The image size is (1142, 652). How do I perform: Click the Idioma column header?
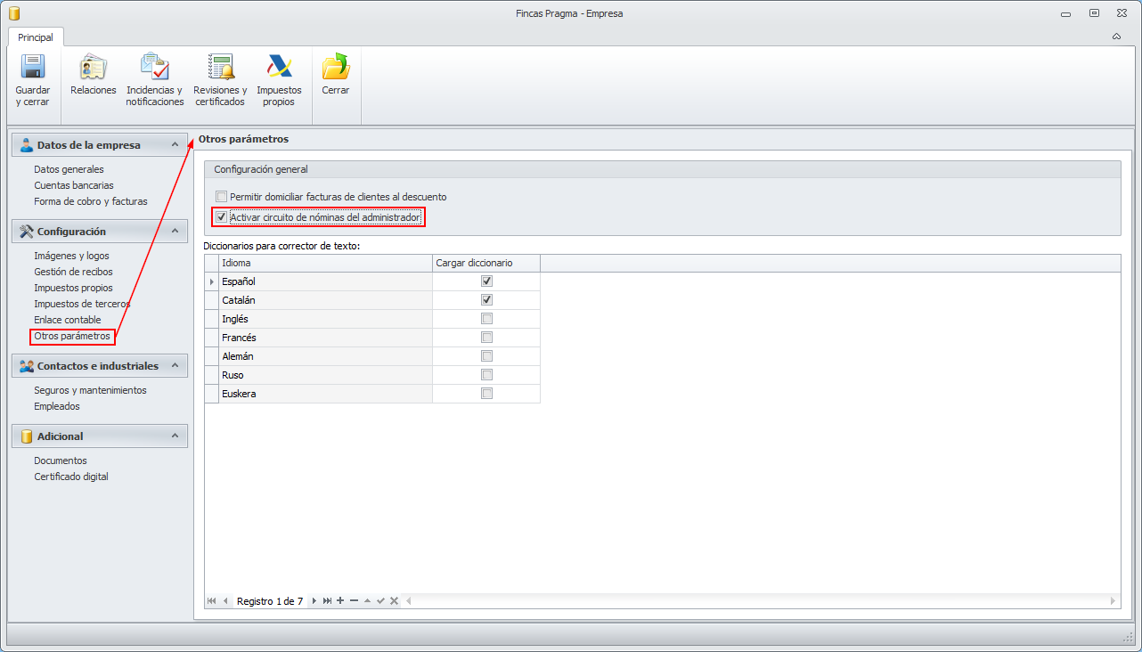click(x=325, y=263)
